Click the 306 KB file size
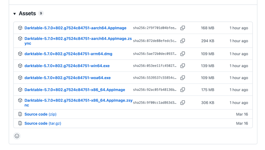Viewport: 265px width, 150px height. 208,102
